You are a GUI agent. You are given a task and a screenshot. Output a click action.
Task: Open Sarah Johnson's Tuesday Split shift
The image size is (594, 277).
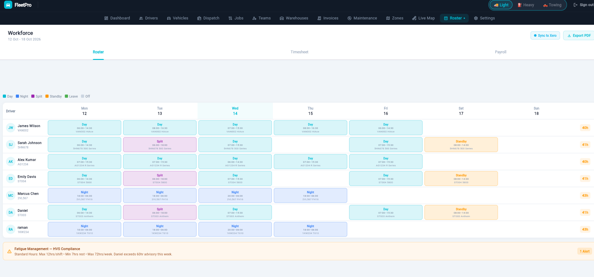[160, 145]
